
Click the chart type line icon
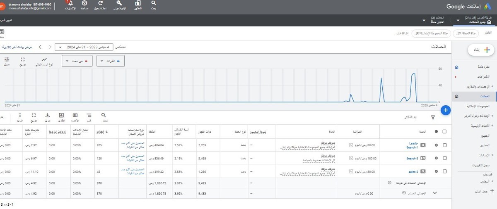44,60
